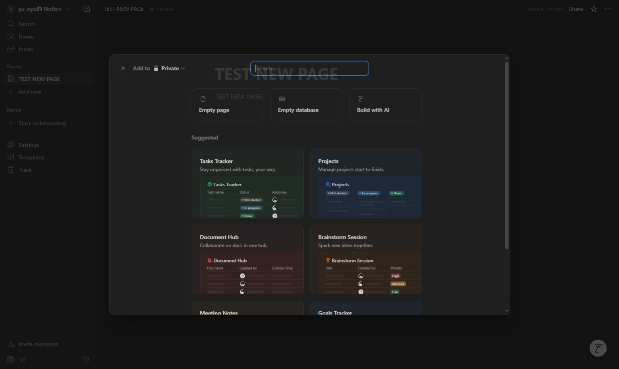Open the Notion AI floating button
The height and width of the screenshot is (369, 619).
click(x=598, y=348)
